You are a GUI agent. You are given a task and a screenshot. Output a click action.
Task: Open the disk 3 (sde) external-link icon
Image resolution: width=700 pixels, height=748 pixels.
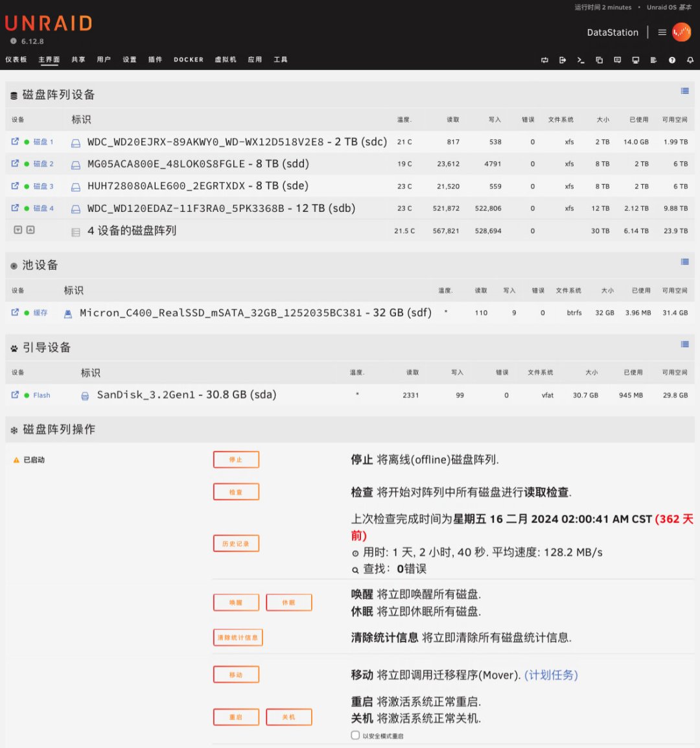point(15,185)
